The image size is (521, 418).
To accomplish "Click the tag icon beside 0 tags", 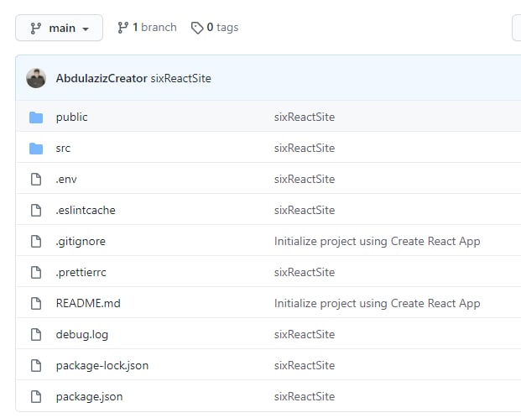I will tap(197, 28).
